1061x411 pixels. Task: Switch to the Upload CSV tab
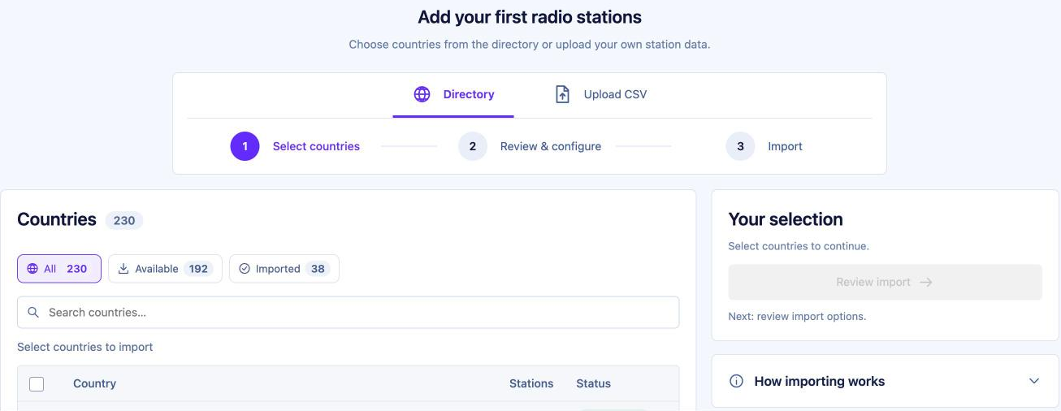tap(600, 94)
